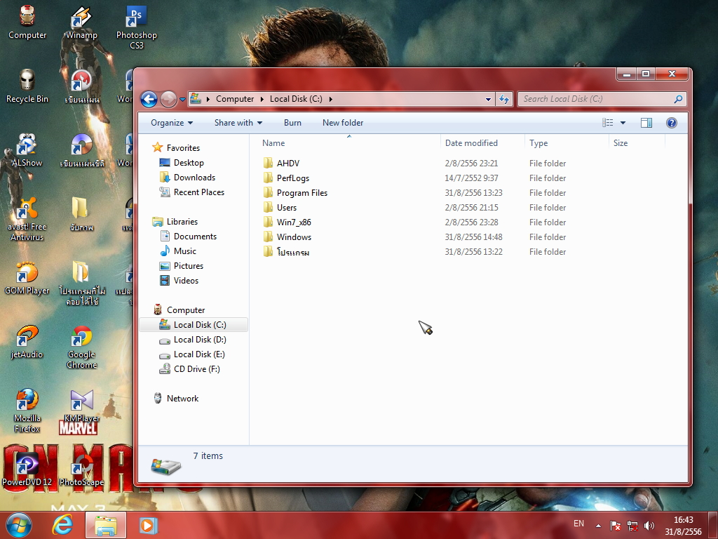Select KMPlayer desktop shortcut

point(81,406)
